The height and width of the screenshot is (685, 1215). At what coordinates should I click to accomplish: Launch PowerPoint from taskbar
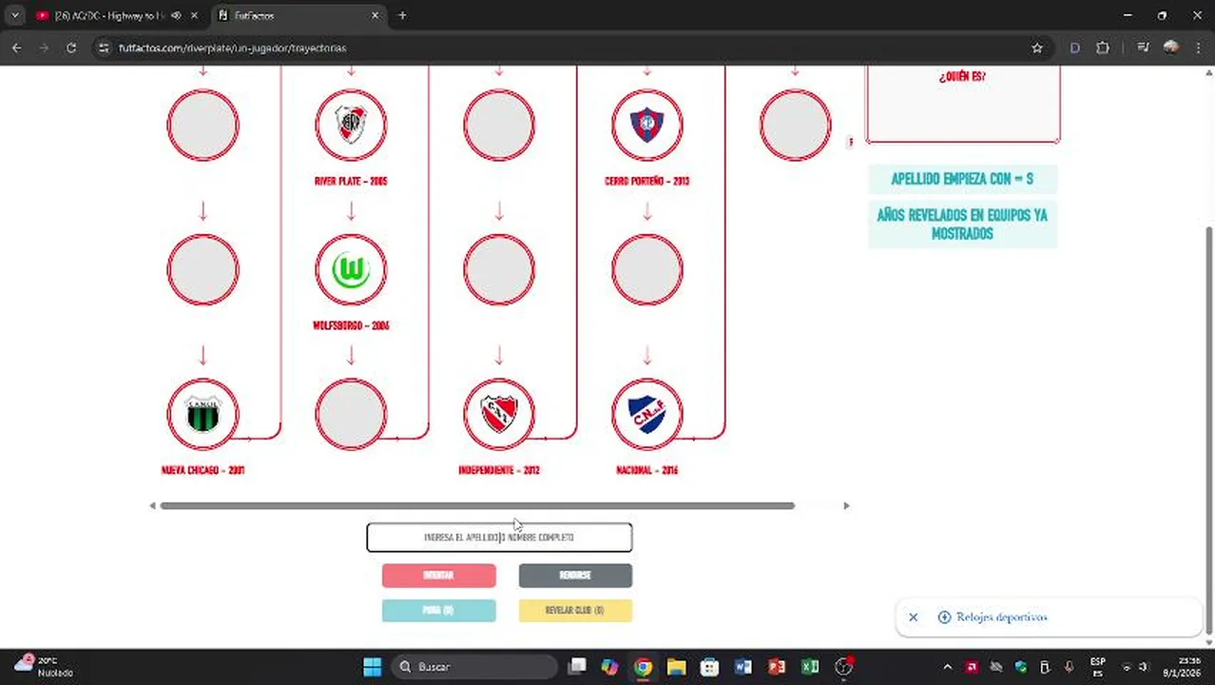777,667
